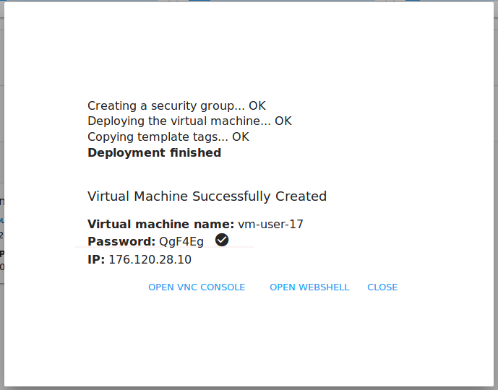
Task: Click the password value QgF4Eg
Action: point(181,242)
